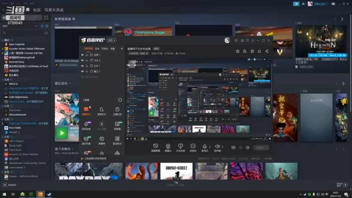Collapse the 工具箱 toolbox section
Screen dimensions: 352x198
[x=120, y=100]
